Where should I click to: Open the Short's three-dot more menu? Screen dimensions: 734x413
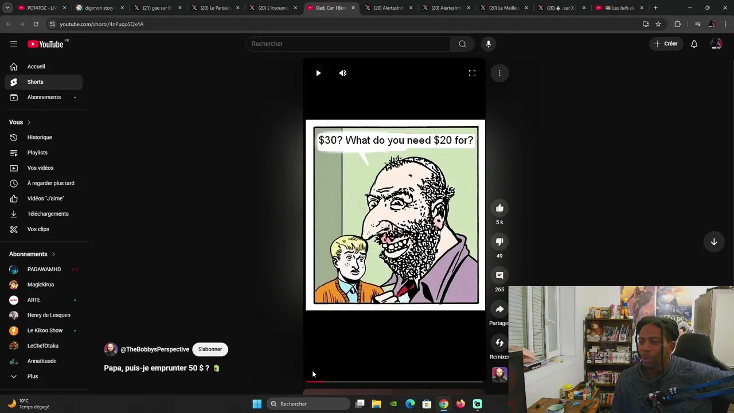pyautogui.click(x=499, y=73)
